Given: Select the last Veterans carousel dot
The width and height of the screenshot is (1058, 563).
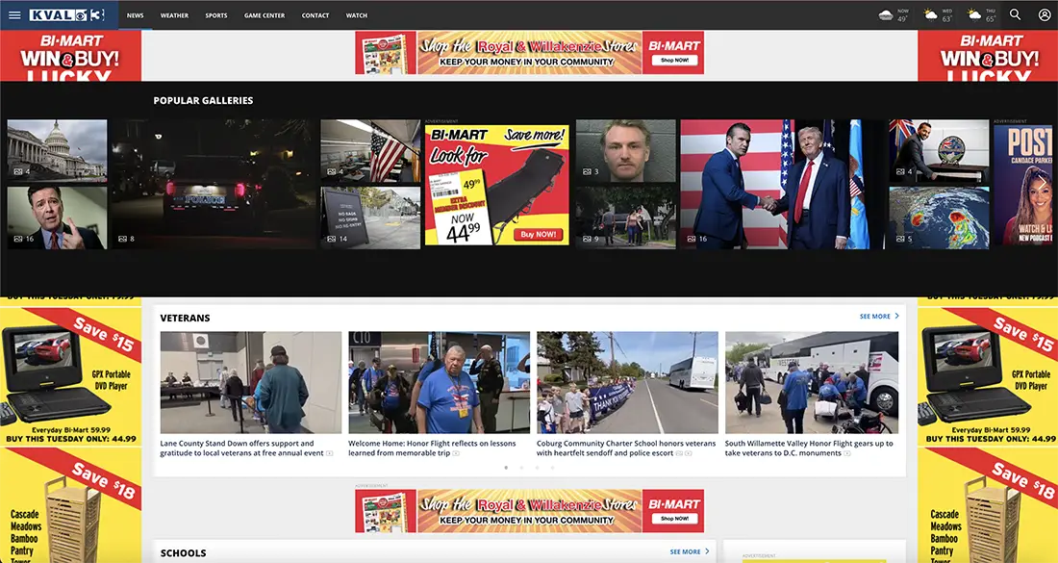Looking at the screenshot, I should point(553,467).
